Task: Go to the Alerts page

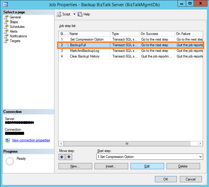Action: coord(13,31)
